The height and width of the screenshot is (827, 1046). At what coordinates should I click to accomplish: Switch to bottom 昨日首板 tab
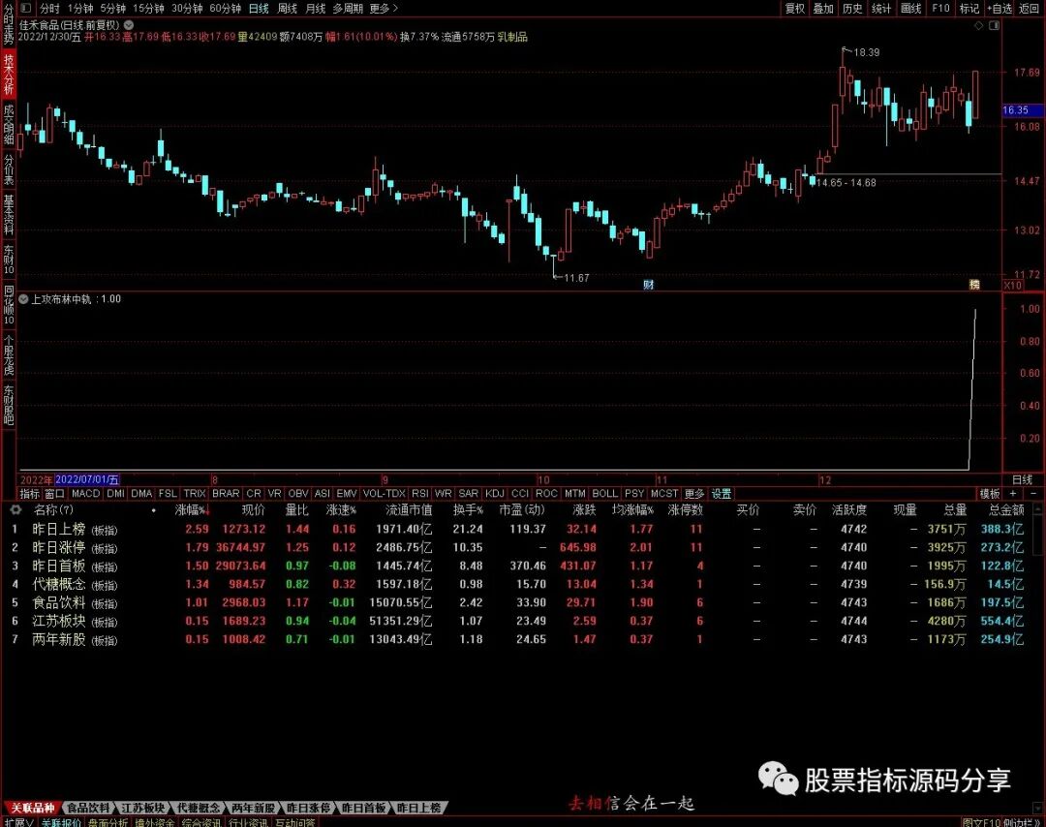[363, 808]
